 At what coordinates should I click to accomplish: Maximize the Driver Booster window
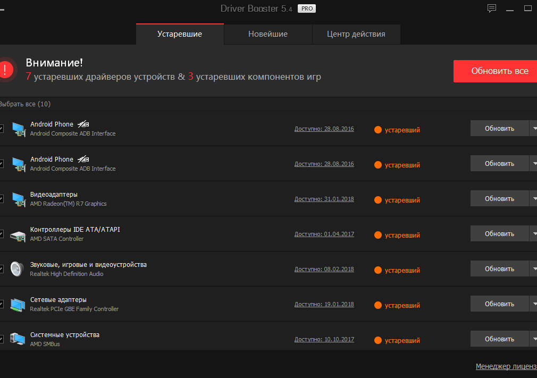tap(528, 8)
